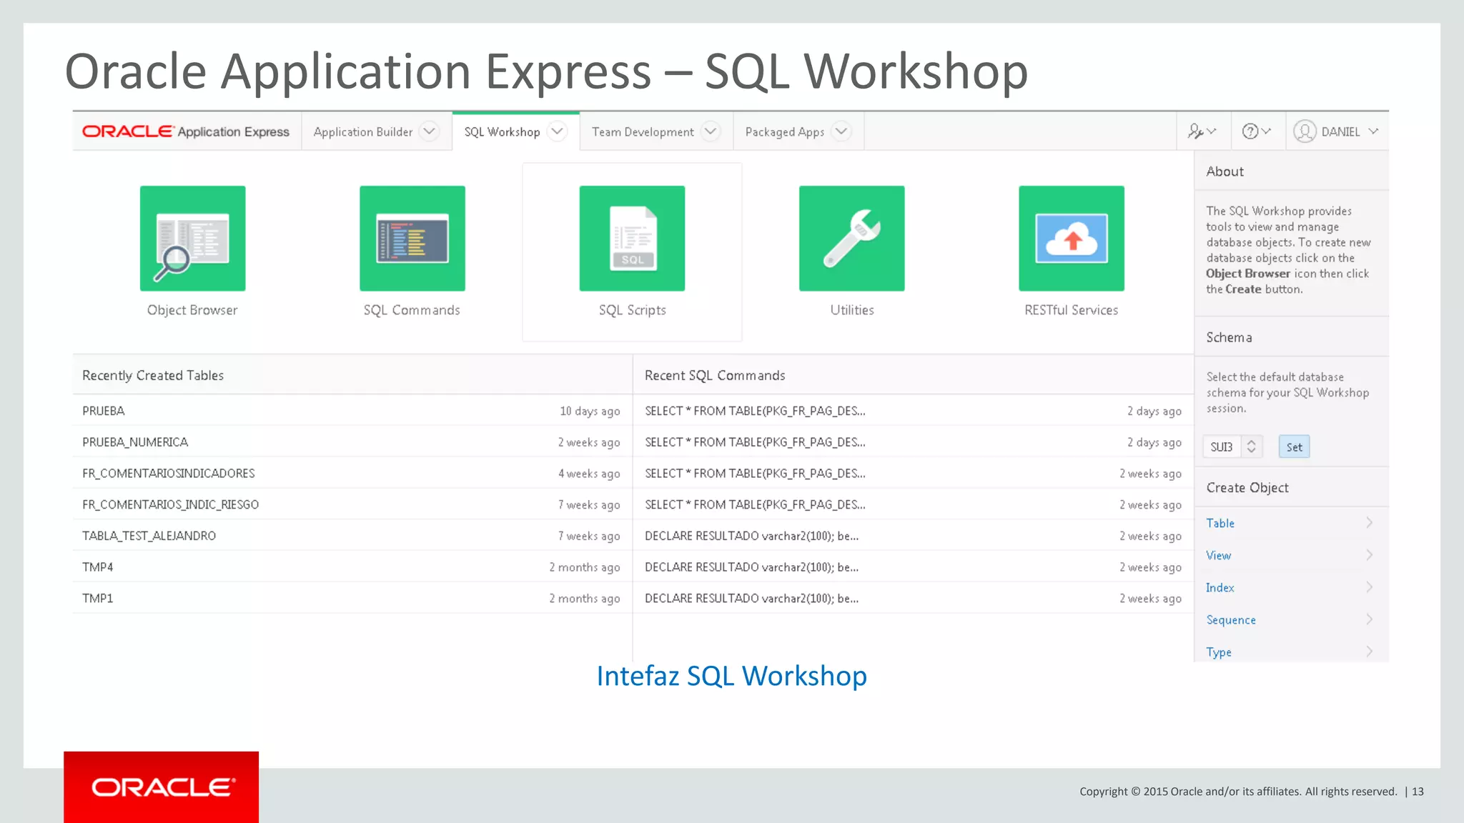The width and height of the screenshot is (1464, 823).
Task: Click the Object Browser label text
Action: 192,310
